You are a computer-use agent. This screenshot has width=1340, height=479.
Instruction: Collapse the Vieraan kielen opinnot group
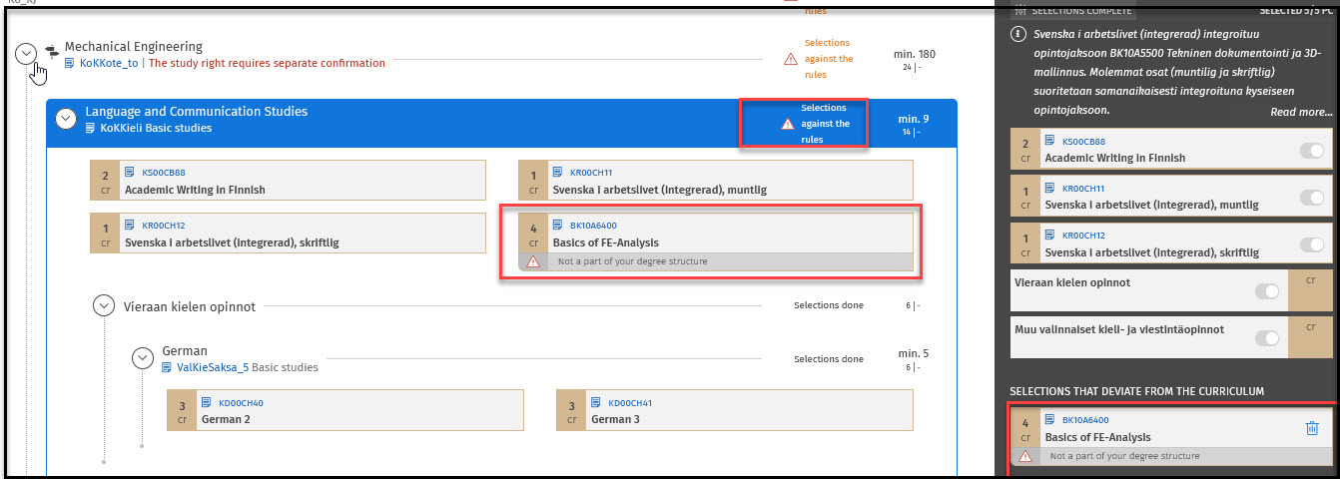[104, 306]
